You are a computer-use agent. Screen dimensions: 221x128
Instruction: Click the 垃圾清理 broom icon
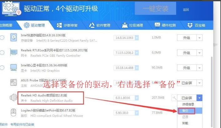pos(125,25)
